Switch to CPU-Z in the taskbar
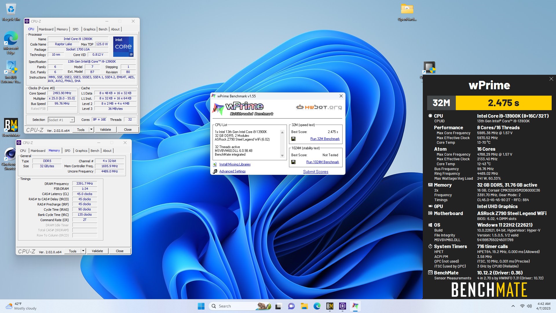Viewport: 556px width, 313px height. [x=343, y=306]
